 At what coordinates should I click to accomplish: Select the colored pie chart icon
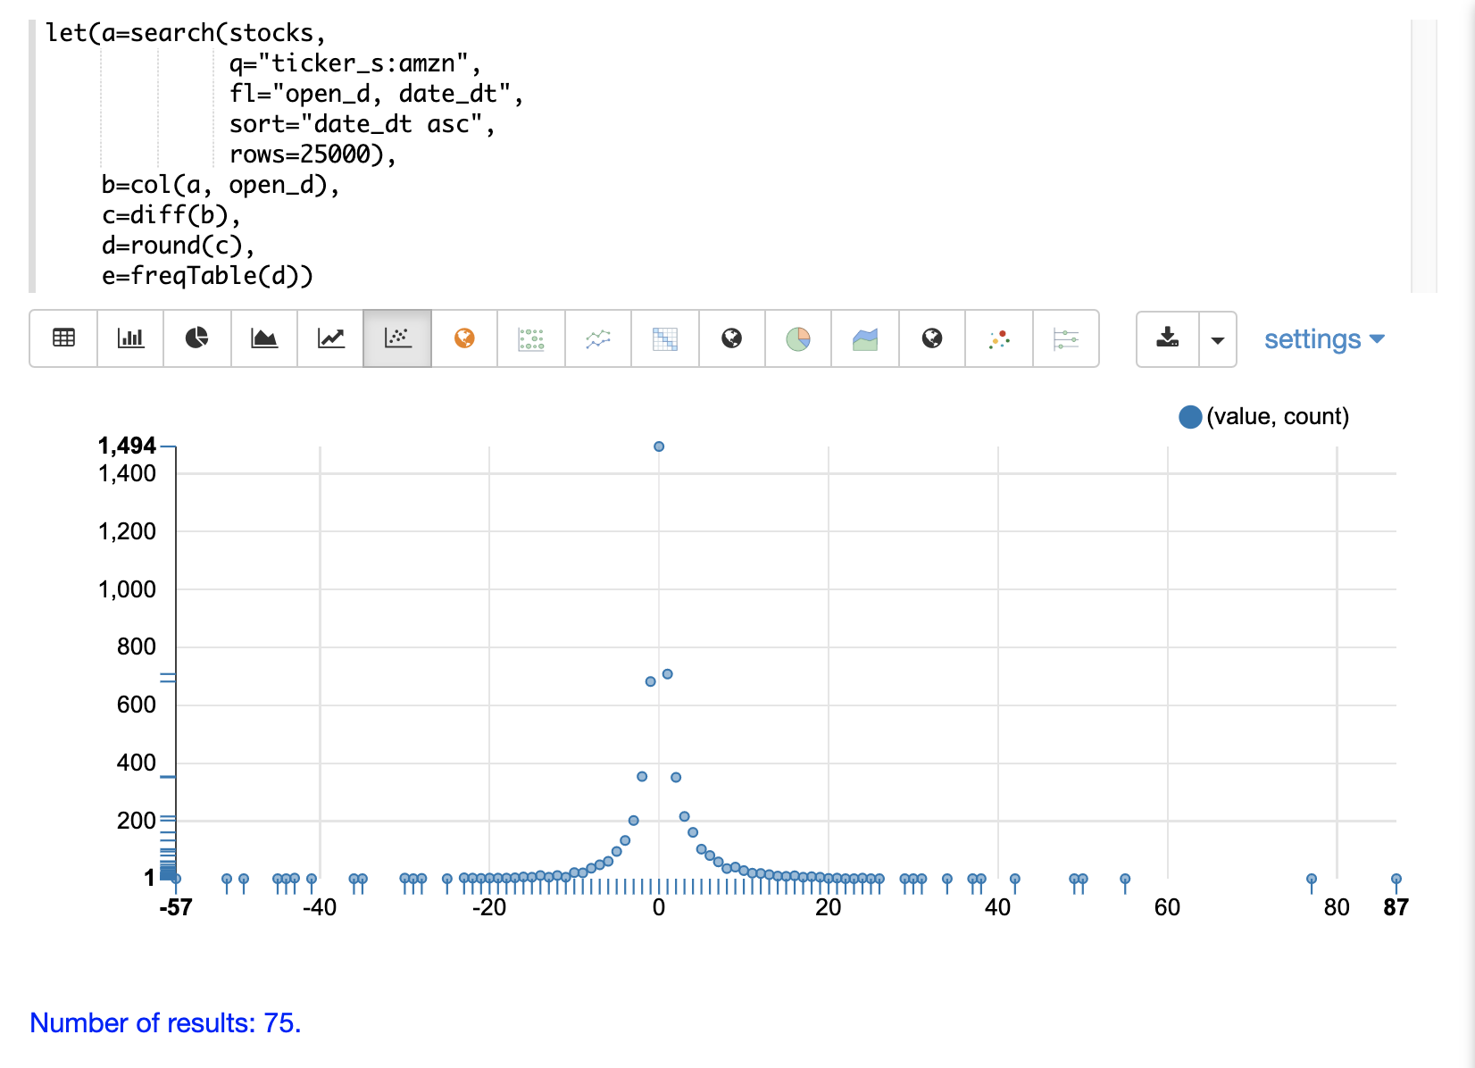point(798,338)
